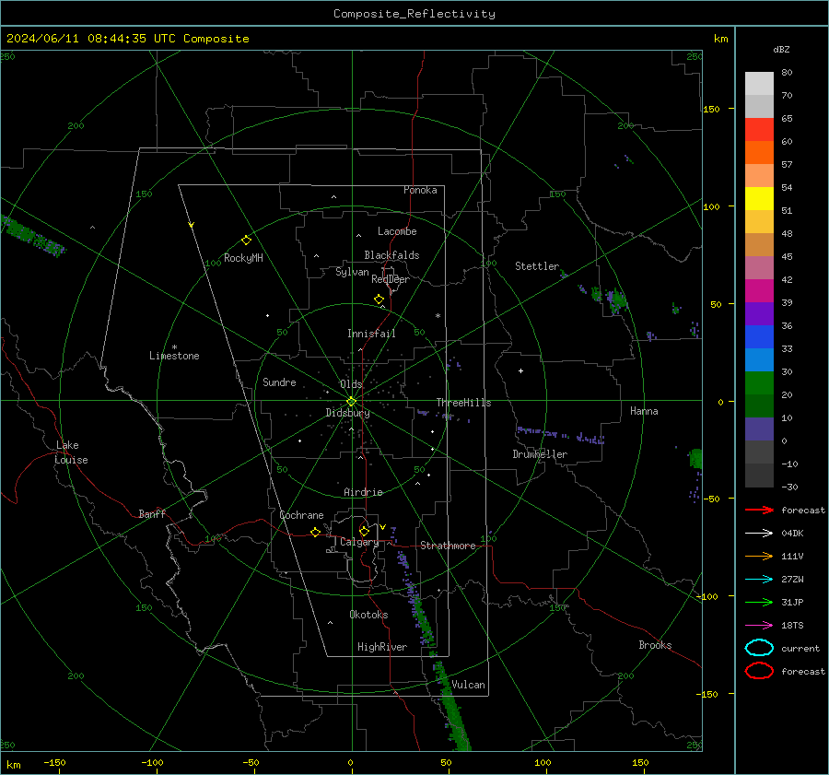Click the red forecast ellipse icon
Image resolution: width=829 pixels, height=775 pixels.
[759, 671]
